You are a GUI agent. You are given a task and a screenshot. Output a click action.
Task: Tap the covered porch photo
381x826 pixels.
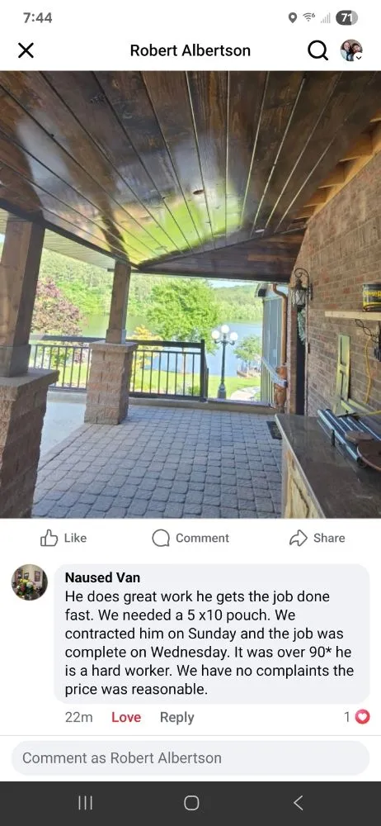click(190, 295)
